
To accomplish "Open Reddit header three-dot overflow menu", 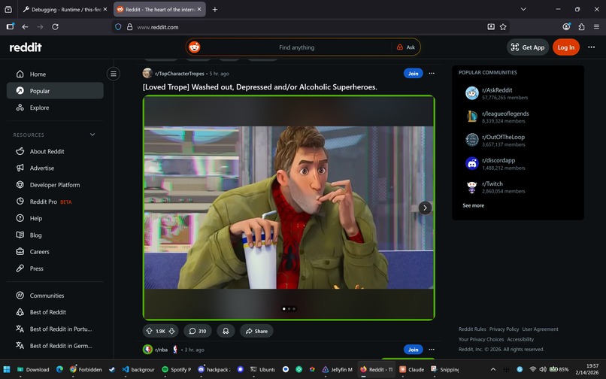I will point(591,47).
